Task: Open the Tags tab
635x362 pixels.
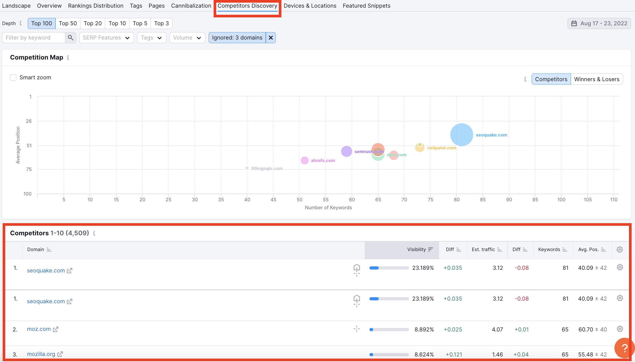Action: [136, 6]
